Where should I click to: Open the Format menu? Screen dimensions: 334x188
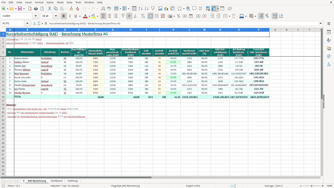39,2
